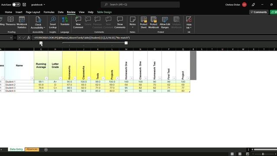
Task: Open the View ribbon tab
Action: (81, 12)
